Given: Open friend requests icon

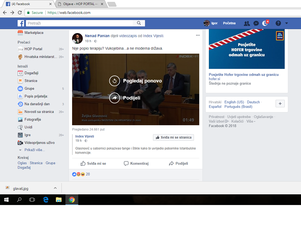Looking at the screenshot, I should pyautogui.click(x=247, y=23).
